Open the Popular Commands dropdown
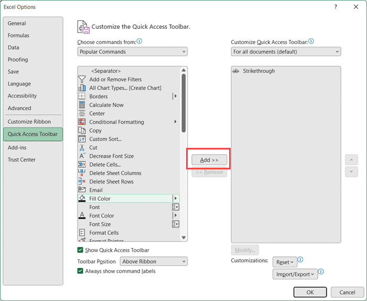This screenshot has height=301, width=367. click(x=132, y=52)
